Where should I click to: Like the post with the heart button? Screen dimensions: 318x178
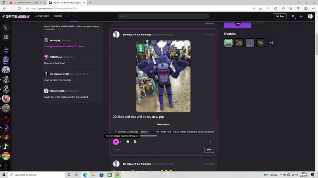click(x=116, y=142)
